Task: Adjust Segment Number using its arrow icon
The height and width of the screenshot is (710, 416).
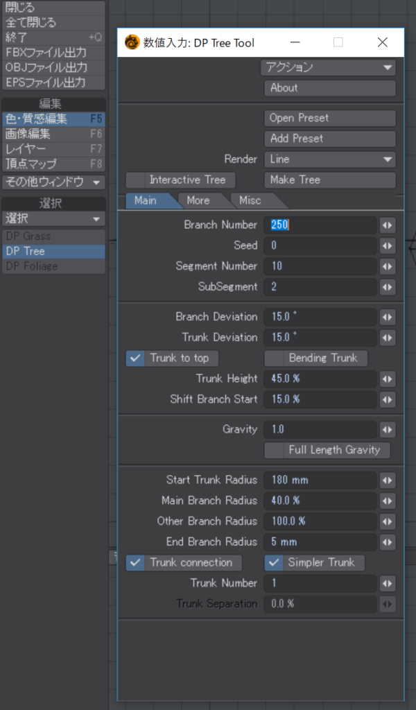Action: (x=388, y=266)
